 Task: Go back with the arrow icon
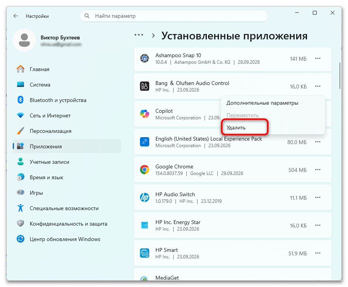pyautogui.click(x=16, y=16)
